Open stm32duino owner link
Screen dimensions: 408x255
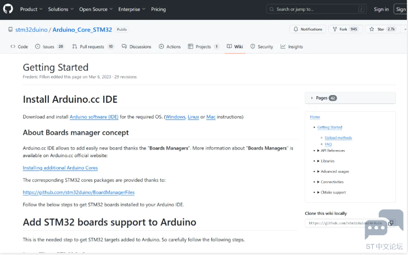(x=31, y=30)
